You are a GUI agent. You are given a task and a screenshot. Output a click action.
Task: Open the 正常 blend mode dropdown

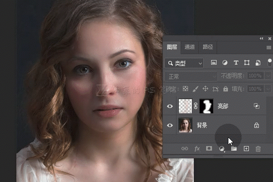[x=191, y=76]
